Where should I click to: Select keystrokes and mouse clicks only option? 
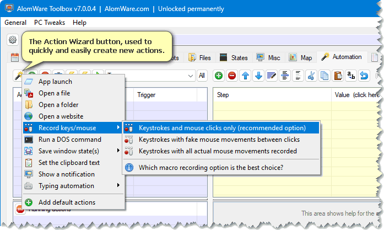(221, 127)
